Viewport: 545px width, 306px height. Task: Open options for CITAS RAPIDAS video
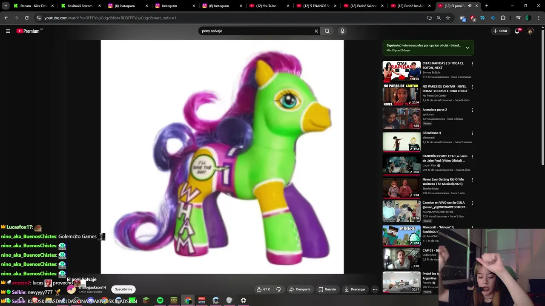[472, 64]
